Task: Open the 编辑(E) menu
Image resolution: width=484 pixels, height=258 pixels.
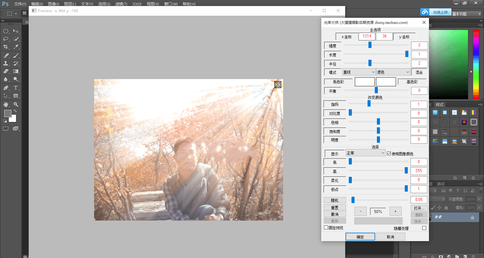Action: point(37,4)
